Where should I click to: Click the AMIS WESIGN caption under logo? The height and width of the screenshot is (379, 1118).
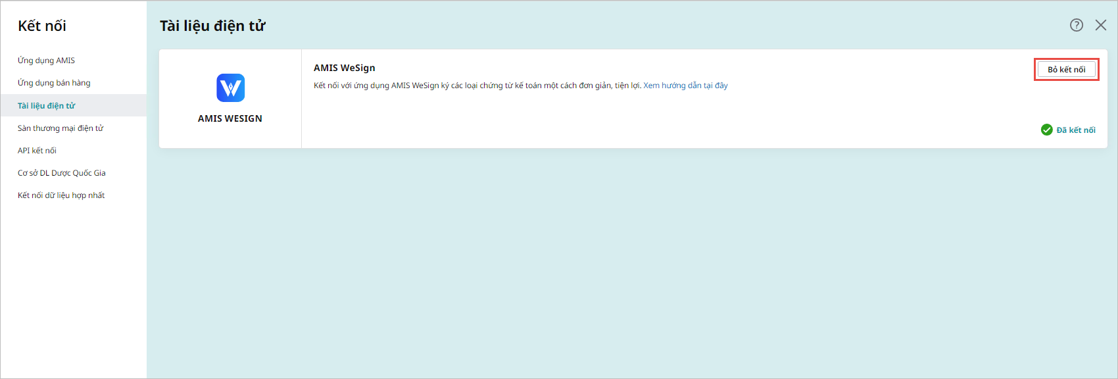[x=230, y=118]
